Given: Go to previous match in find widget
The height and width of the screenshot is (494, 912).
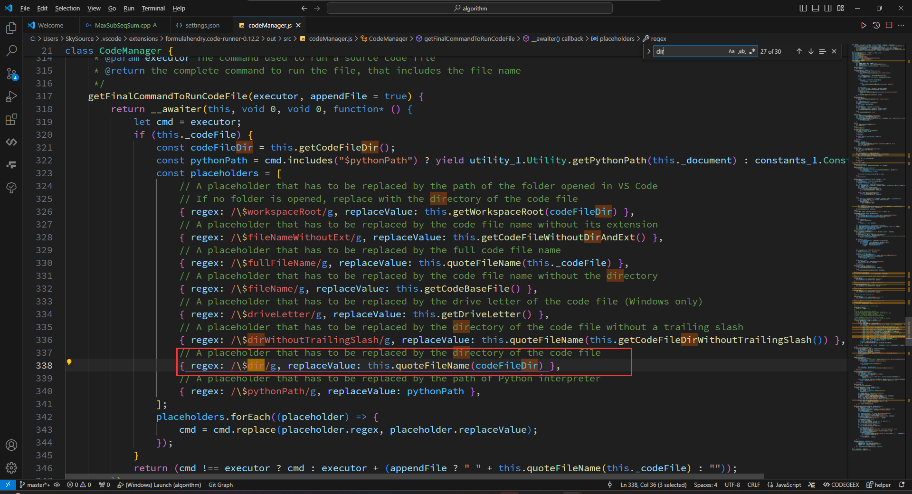Looking at the screenshot, I should pos(799,51).
